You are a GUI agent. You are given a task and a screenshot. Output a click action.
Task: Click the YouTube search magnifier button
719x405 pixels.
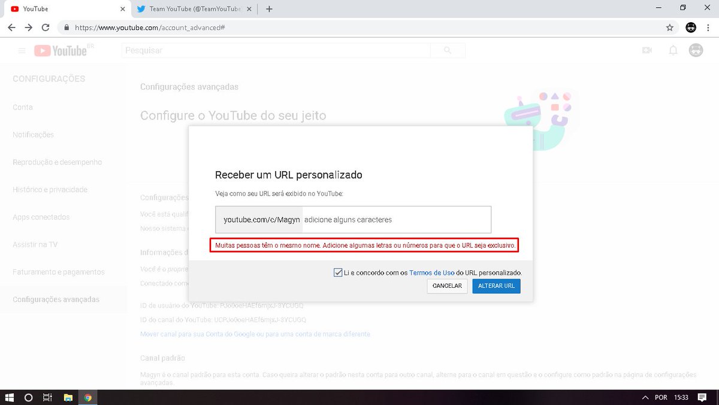pos(448,50)
